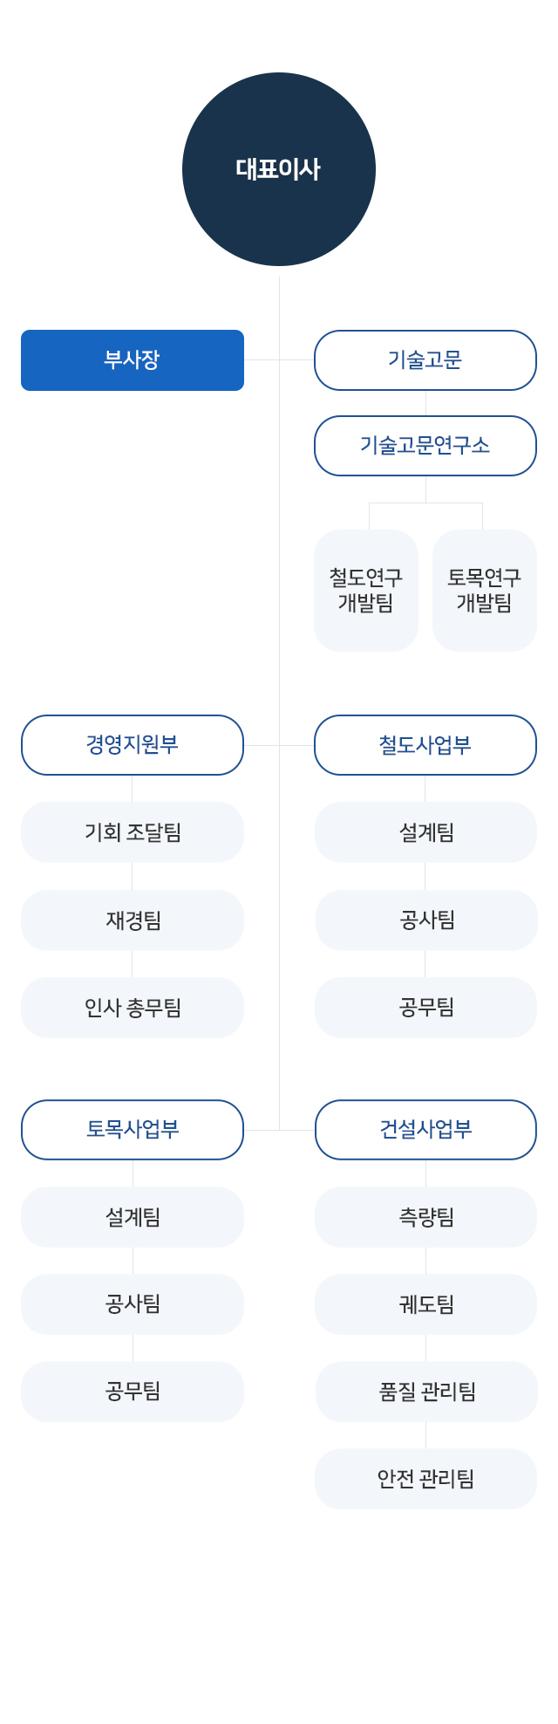
Task: Select 안전 관리팀 team
Action: pos(425,1479)
